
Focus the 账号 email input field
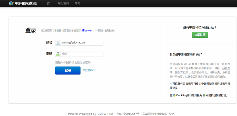click(x=82, y=43)
